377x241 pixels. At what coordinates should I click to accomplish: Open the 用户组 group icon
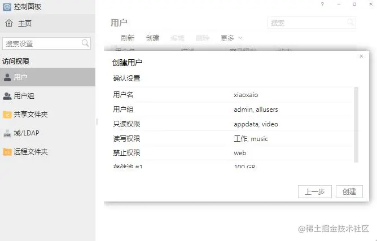pyautogui.click(x=7, y=96)
